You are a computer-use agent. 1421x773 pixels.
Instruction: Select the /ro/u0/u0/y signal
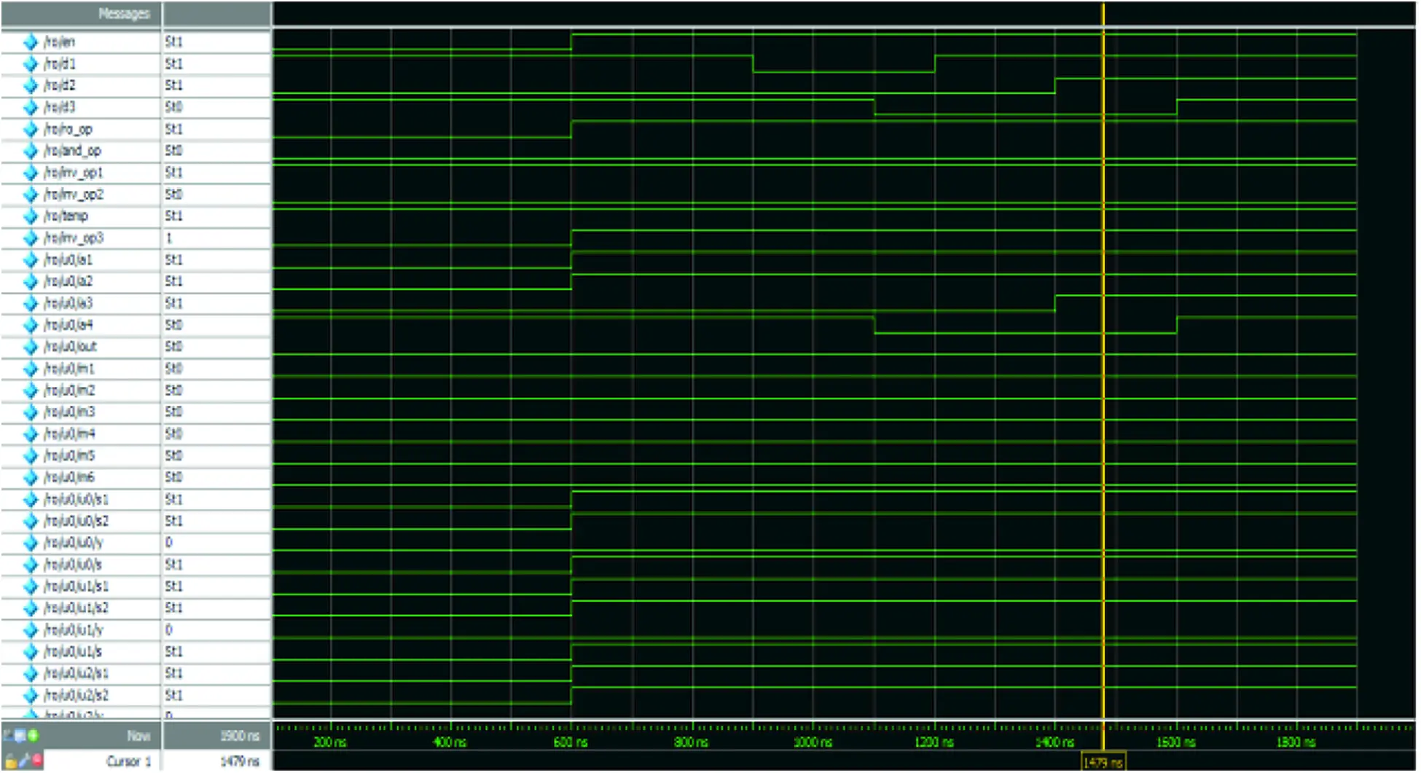pyautogui.click(x=74, y=543)
